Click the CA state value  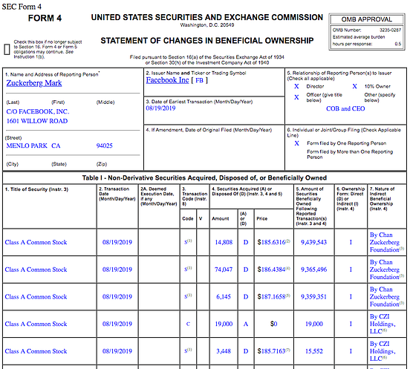pos(56,146)
